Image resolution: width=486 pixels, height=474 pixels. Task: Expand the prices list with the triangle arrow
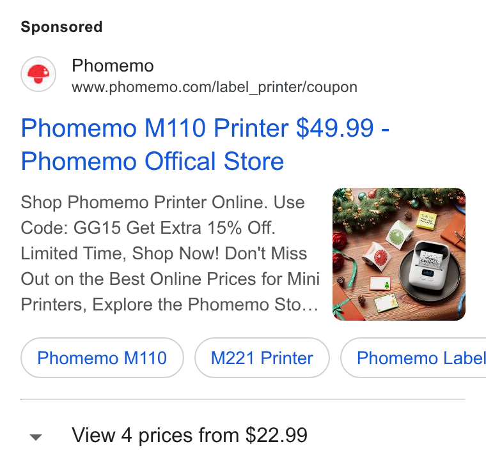pyautogui.click(x=36, y=437)
